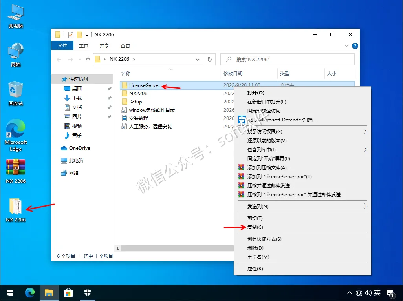The image size is (403, 301).
Task: Switch to the 主页 ribbon tab
Action: tap(84, 45)
